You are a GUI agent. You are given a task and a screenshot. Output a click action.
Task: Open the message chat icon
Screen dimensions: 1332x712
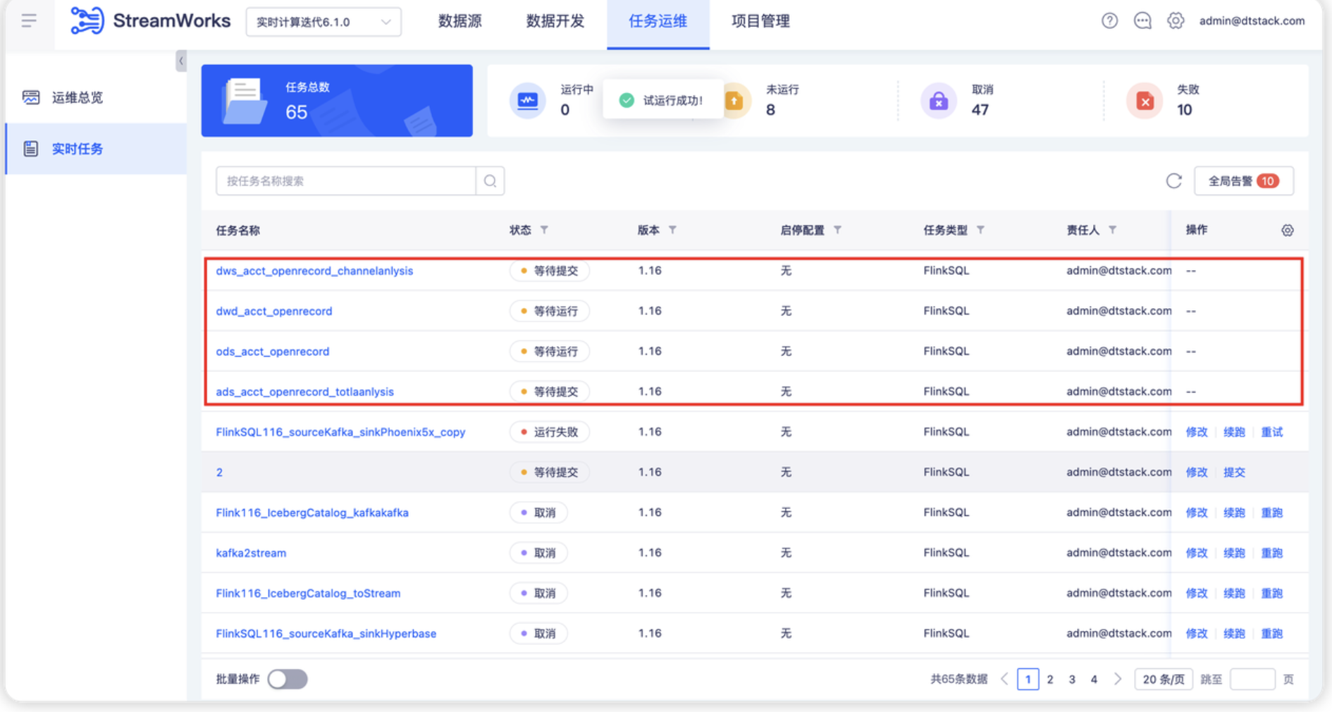(x=1142, y=21)
